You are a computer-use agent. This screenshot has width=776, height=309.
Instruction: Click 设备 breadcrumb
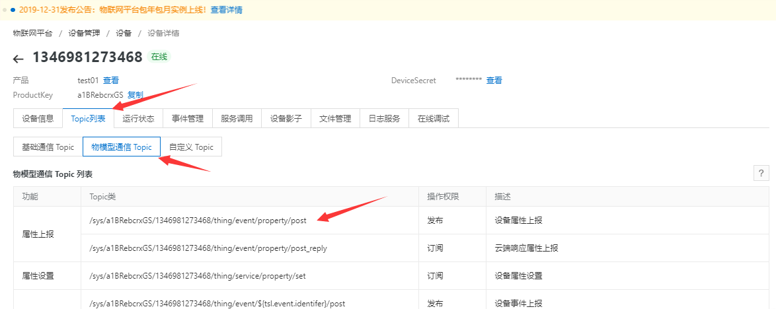click(124, 33)
